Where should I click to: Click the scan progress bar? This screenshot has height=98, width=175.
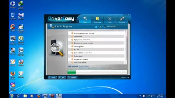pos(97,72)
